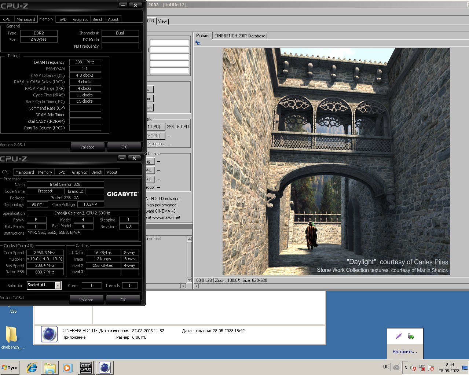
Task: Click the blue pin icon under Pictures tab
Action: 198,43
